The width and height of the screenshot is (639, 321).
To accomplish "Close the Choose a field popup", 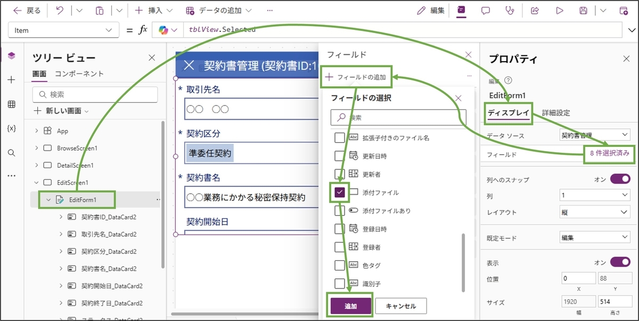I will (459, 98).
